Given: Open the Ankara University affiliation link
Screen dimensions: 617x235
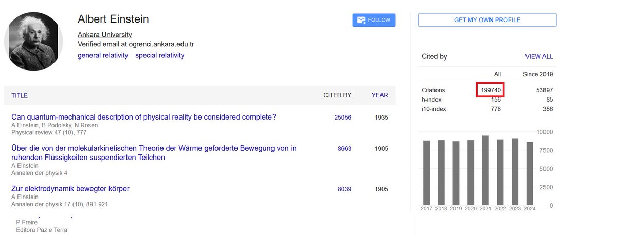Looking at the screenshot, I should [x=104, y=35].
